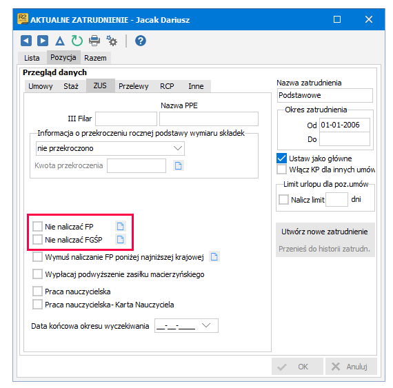Image resolution: width=393 pixels, height=388 pixels.
Task: Click limit dni input field
Action: [x=336, y=199]
